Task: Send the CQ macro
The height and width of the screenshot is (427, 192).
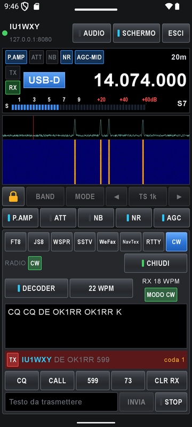Action: point(22,381)
